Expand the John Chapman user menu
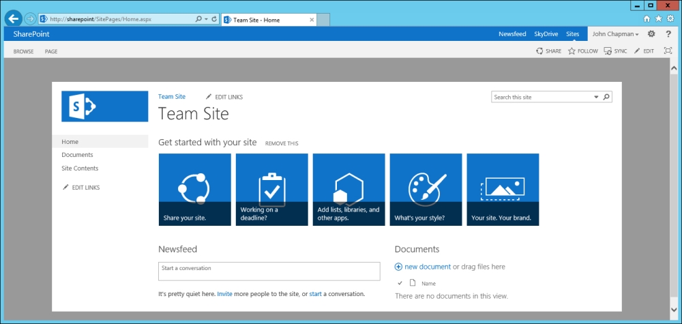Screen dimensions: 682x324 tap(615, 34)
